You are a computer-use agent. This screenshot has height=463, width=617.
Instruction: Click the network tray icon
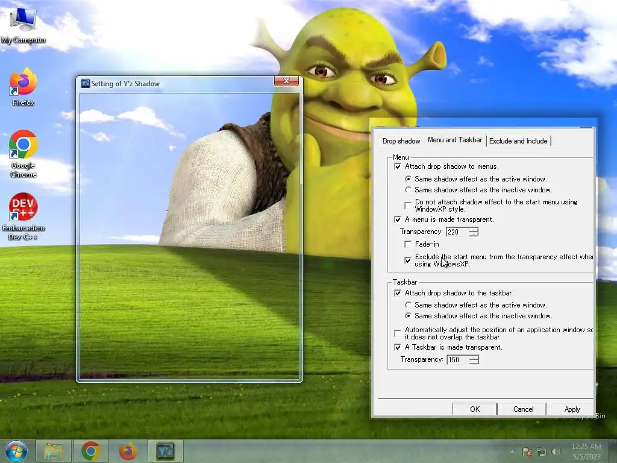coord(542,452)
